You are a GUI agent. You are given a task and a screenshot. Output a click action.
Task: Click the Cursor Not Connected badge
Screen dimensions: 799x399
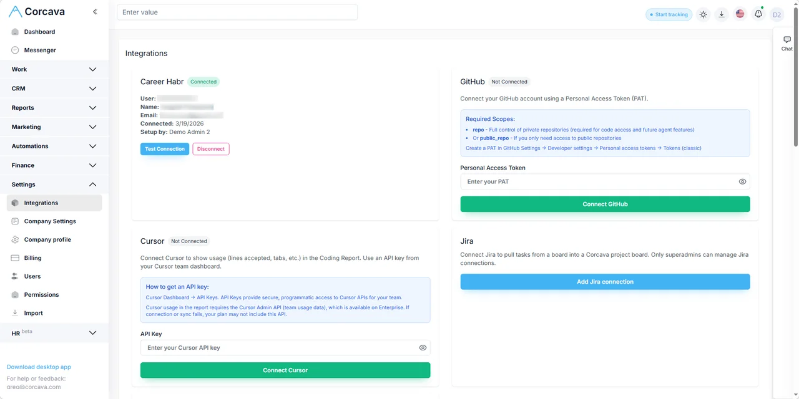[x=189, y=241]
